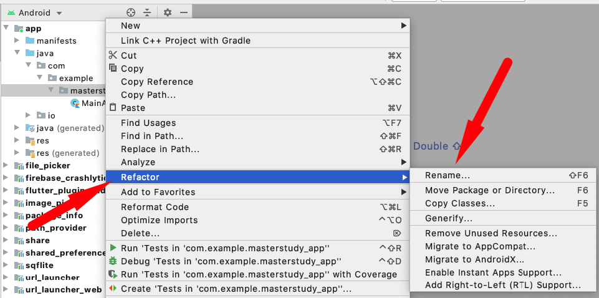Click the Debug tests bug icon
The height and width of the screenshot is (298, 599).
coord(113,261)
